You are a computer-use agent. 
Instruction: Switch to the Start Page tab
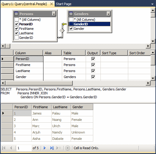64,4
